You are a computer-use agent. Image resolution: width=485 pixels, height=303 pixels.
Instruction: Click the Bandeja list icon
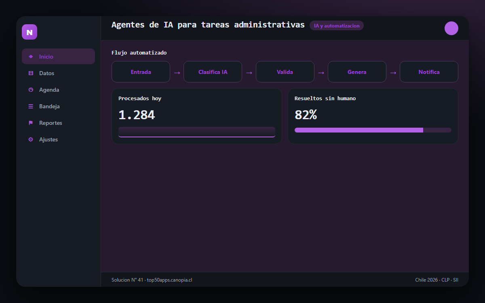pos(31,106)
